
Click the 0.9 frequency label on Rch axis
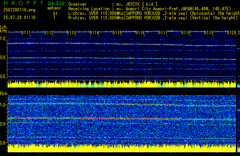point(3,124)
